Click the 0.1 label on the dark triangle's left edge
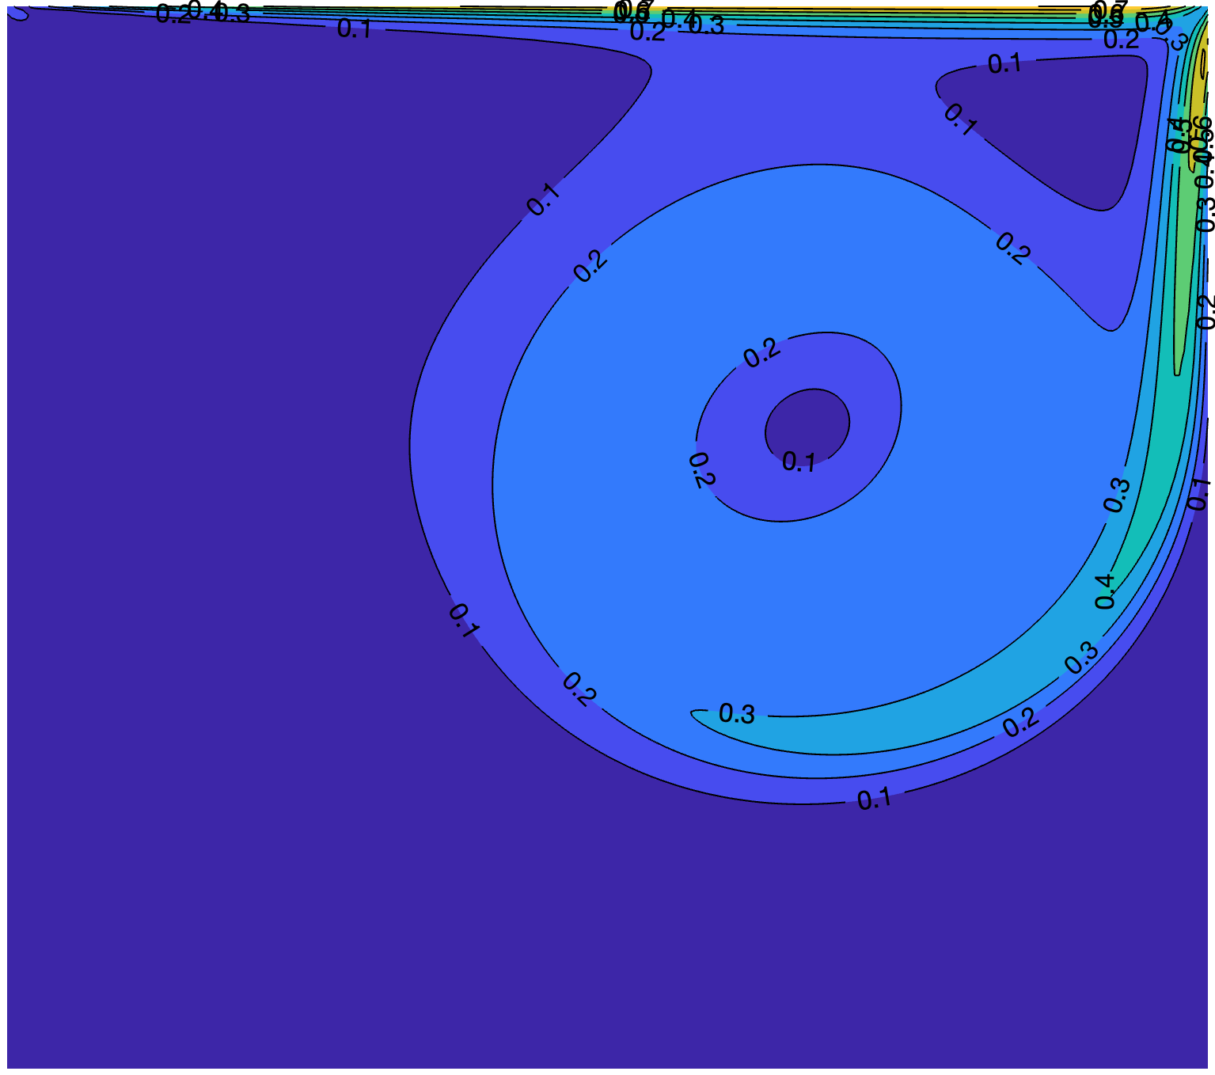The image size is (1215, 1075). (960, 120)
